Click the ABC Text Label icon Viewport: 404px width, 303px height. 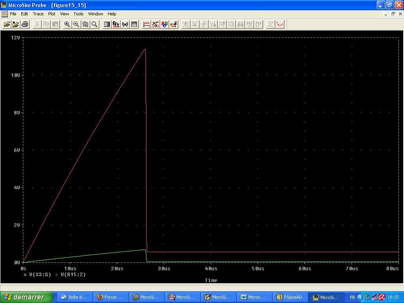[165, 24]
